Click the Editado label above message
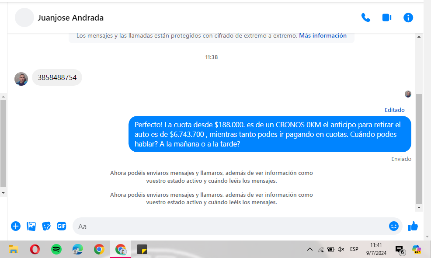The image size is (431, 258). (394, 110)
